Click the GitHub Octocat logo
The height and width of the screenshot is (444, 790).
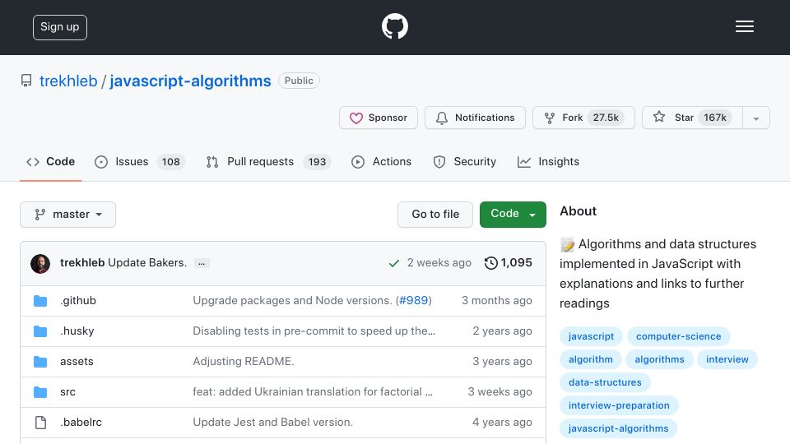pyautogui.click(x=394, y=26)
